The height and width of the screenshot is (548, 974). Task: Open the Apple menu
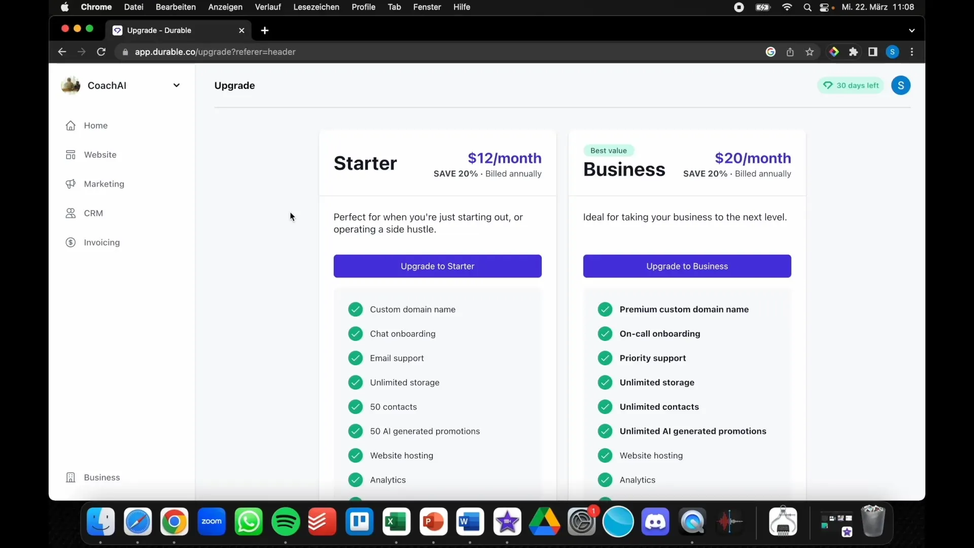[65, 7]
